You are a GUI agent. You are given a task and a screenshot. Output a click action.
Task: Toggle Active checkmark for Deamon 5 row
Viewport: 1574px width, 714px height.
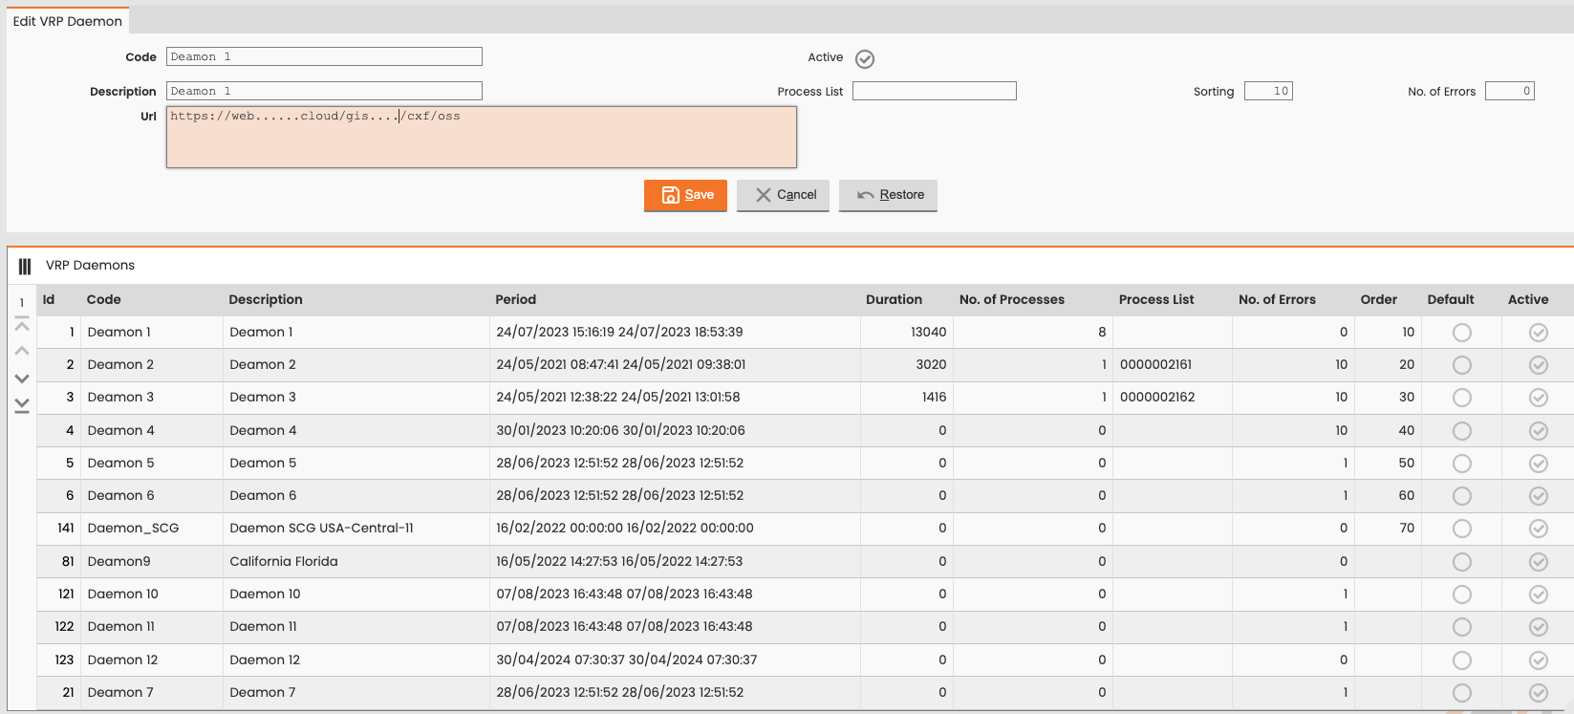(1539, 464)
